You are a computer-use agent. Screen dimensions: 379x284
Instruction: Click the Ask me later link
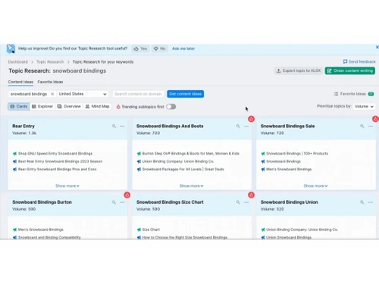pyautogui.click(x=183, y=48)
